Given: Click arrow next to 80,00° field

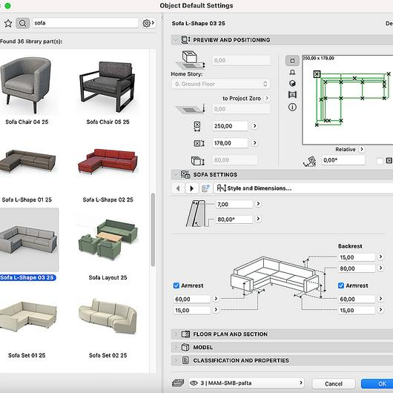Looking at the screenshot, I should tap(258, 219).
